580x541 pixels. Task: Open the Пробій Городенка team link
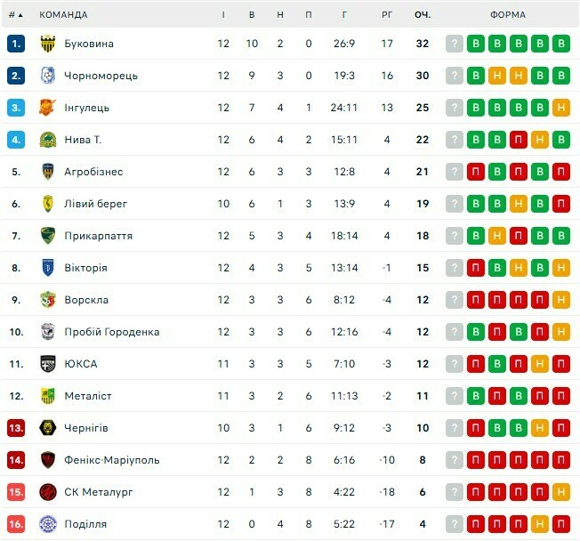pos(111,332)
